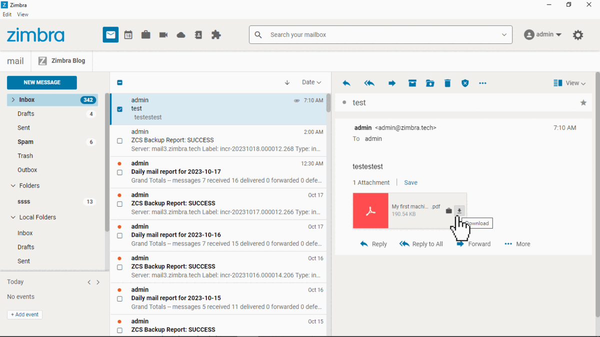This screenshot has height=337, width=600.
Task: Open the Calendar app icon
Action: 128,35
